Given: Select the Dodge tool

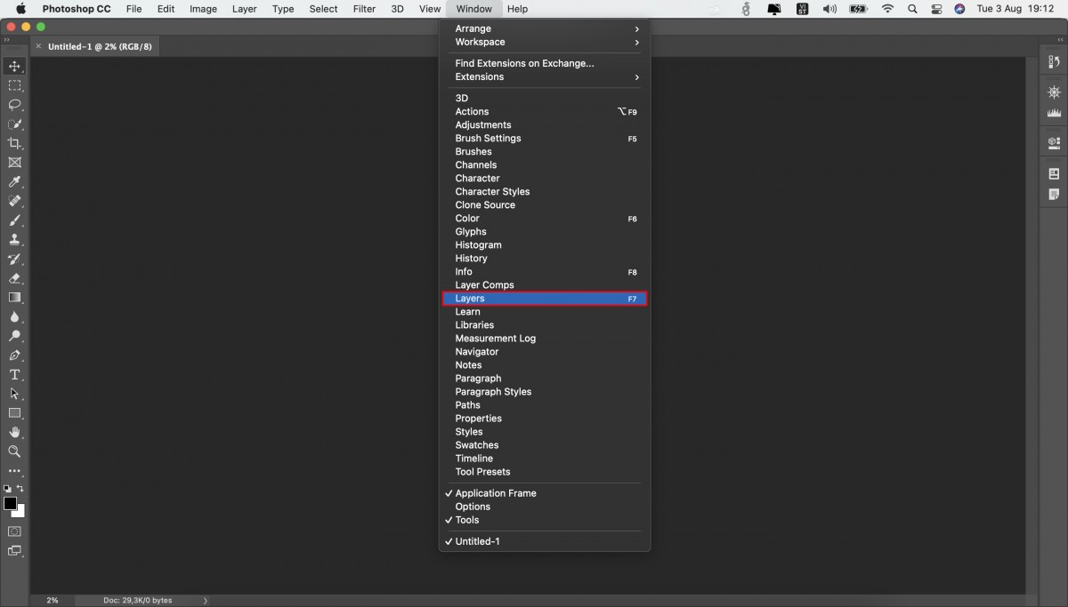Looking at the screenshot, I should [14, 336].
